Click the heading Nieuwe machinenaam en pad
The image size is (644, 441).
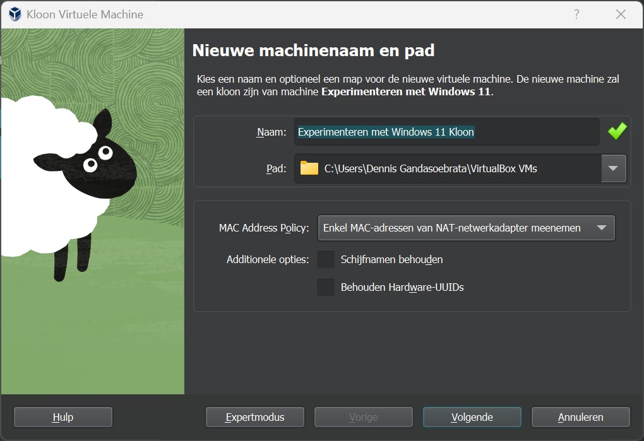point(313,50)
